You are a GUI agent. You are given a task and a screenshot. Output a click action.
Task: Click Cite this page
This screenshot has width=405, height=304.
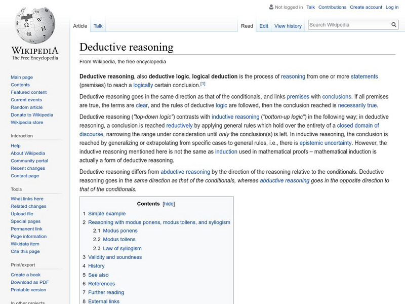click(25, 251)
